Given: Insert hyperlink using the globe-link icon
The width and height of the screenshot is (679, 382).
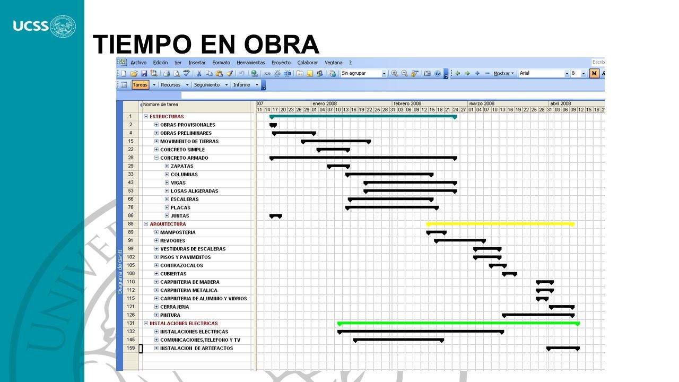Looking at the screenshot, I should click(x=254, y=73).
